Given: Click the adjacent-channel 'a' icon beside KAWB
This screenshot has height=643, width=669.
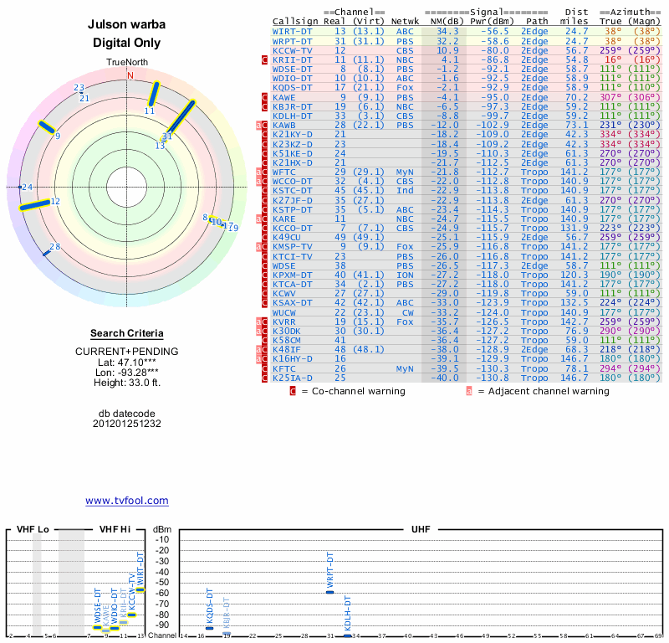Looking at the screenshot, I should 258,125.
